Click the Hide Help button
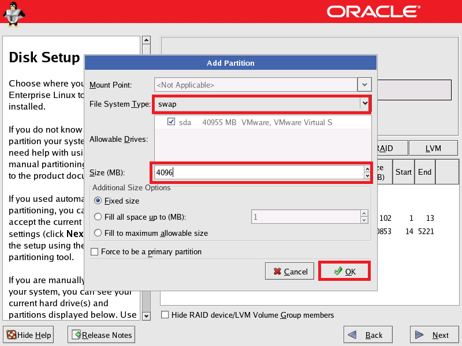 pyautogui.click(x=28, y=335)
